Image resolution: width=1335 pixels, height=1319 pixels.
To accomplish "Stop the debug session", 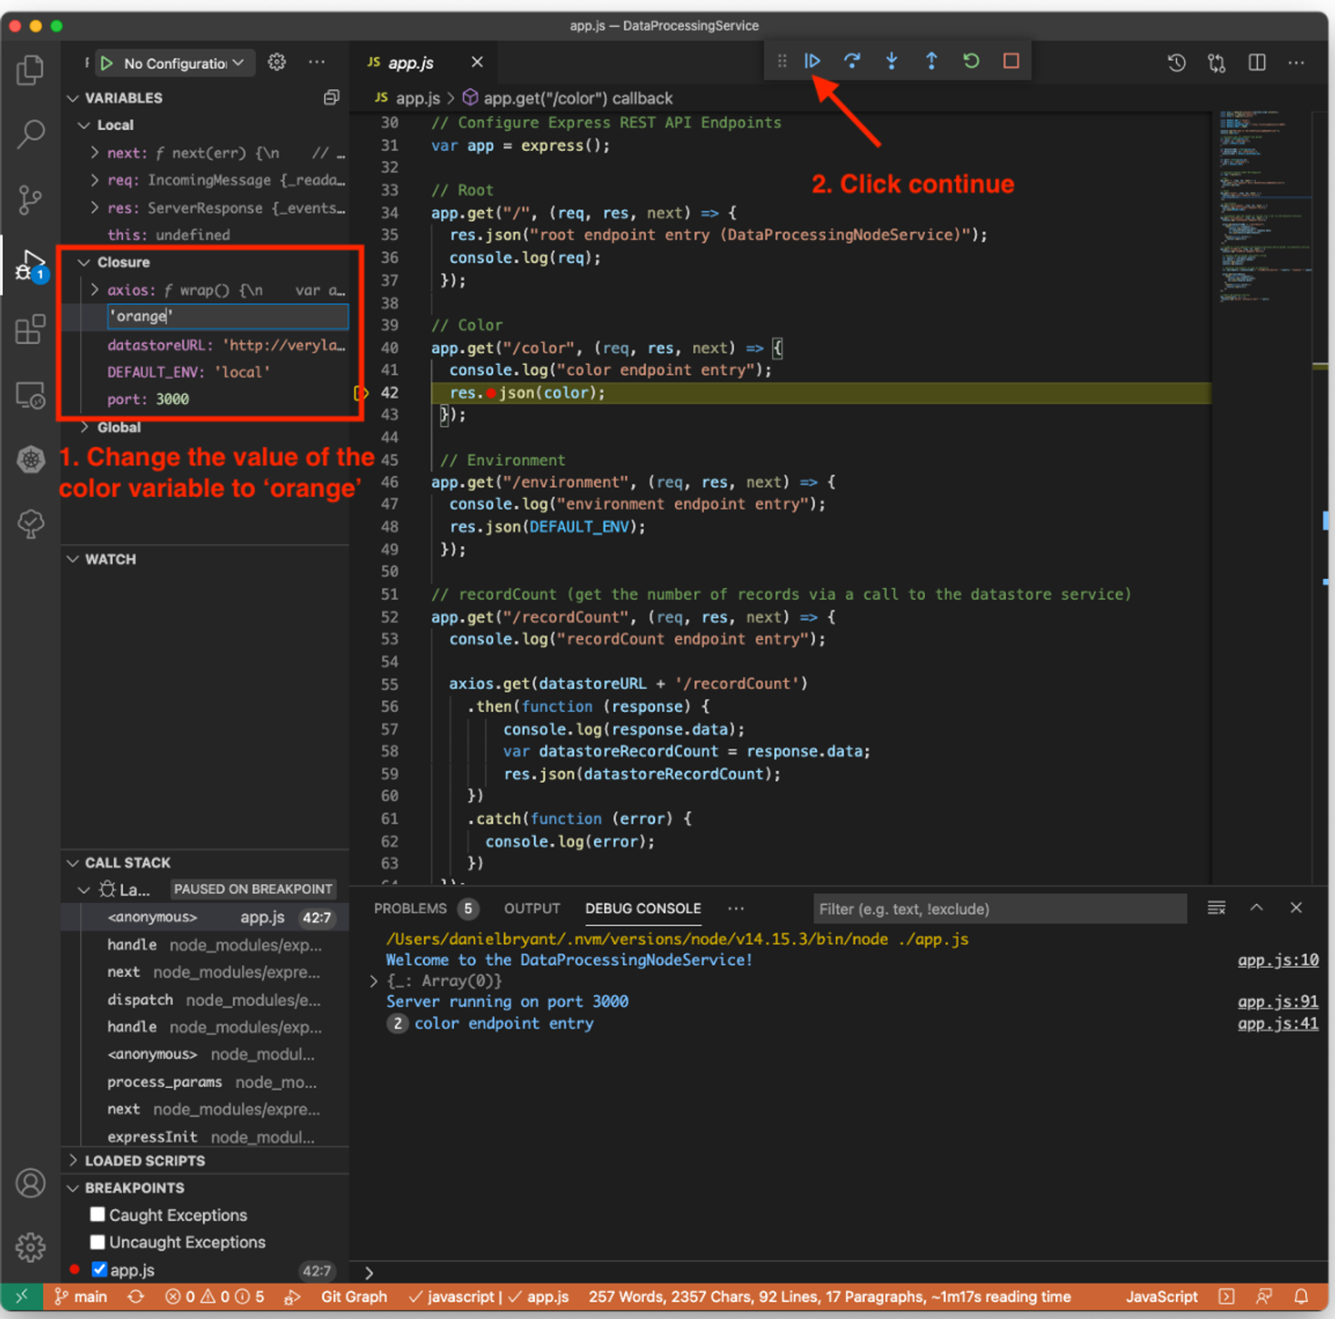I will tap(1011, 61).
